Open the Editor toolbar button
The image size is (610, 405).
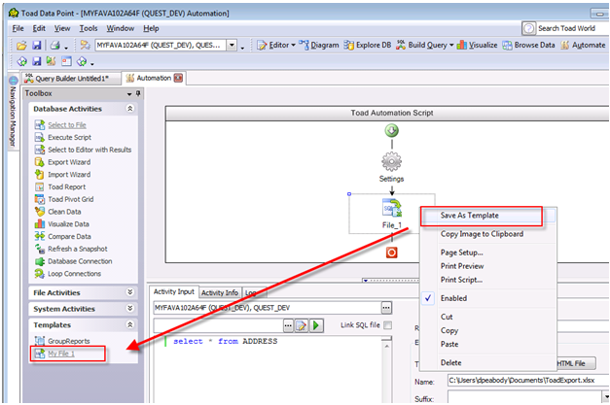pos(273,45)
